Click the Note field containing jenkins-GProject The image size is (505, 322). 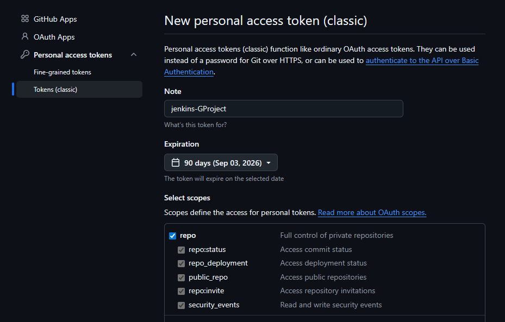point(283,109)
